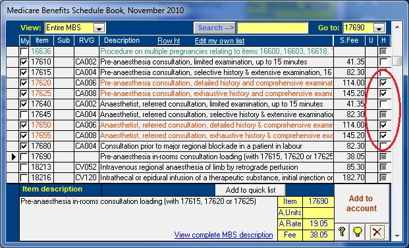Tick the My checkbox for item 17690
409x248 pixels.
click(x=24, y=157)
